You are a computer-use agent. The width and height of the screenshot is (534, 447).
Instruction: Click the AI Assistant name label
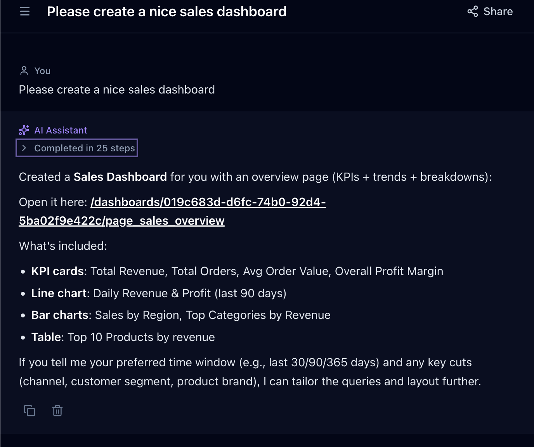pyautogui.click(x=61, y=130)
